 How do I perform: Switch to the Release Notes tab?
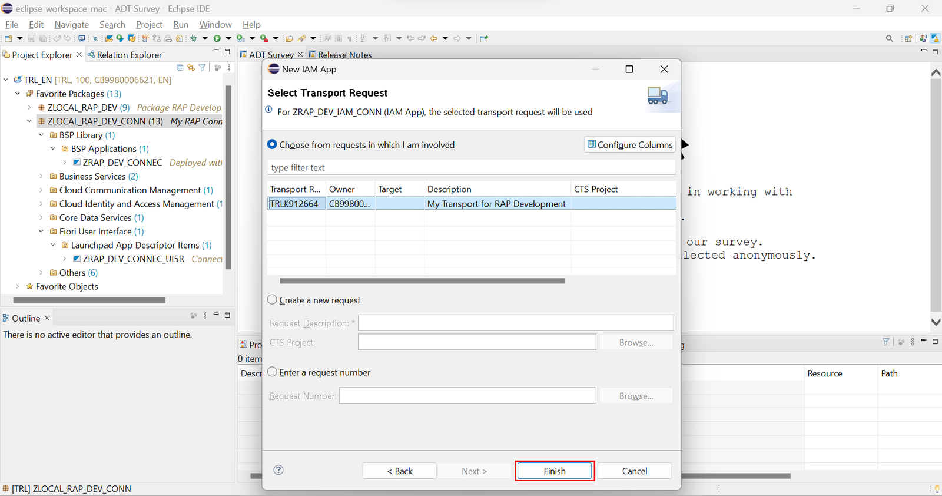click(340, 55)
